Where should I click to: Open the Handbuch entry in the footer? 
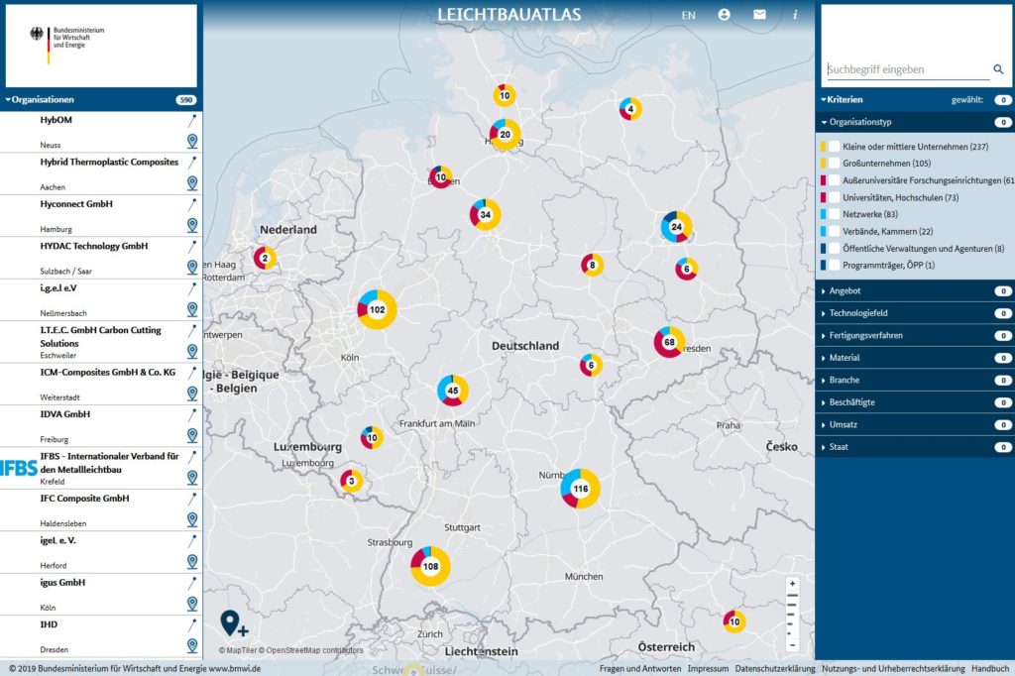click(988, 669)
